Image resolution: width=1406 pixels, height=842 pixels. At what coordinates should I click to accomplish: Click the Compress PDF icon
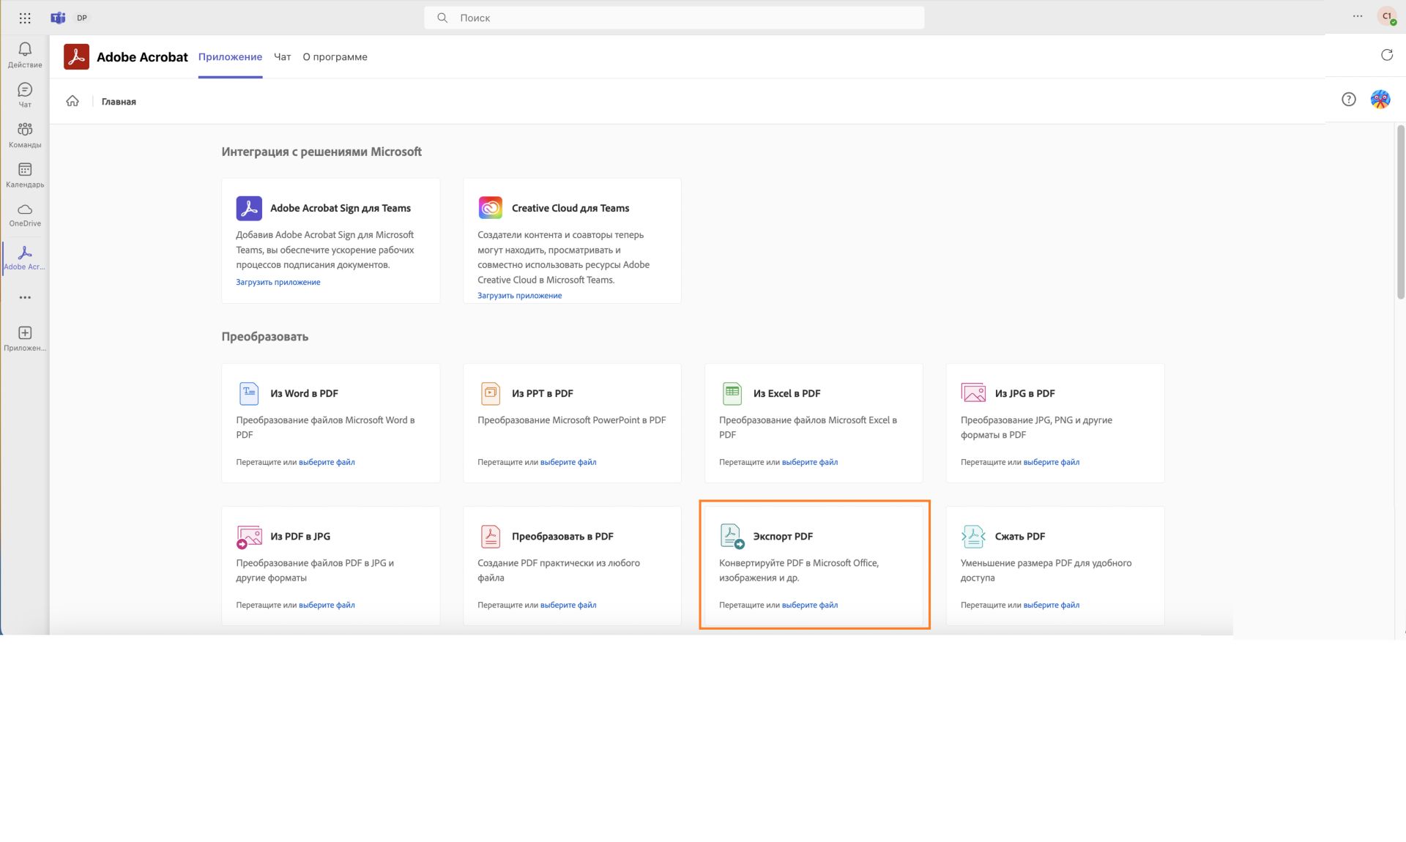[973, 536]
